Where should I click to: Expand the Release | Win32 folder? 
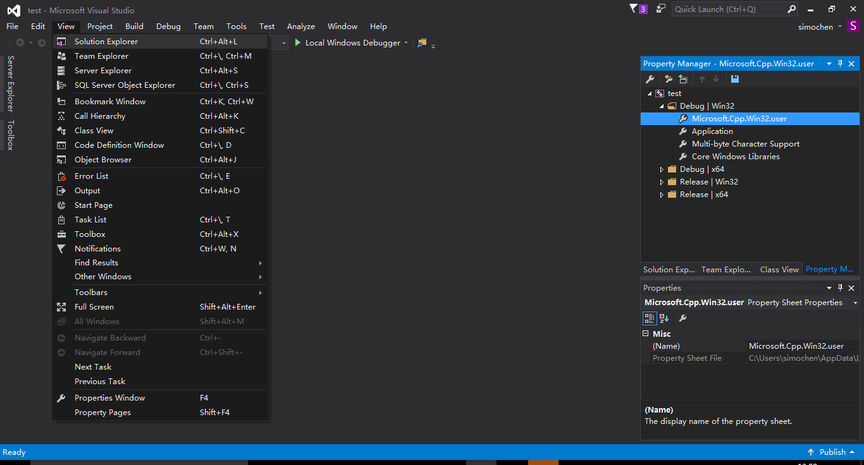point(662,182)
